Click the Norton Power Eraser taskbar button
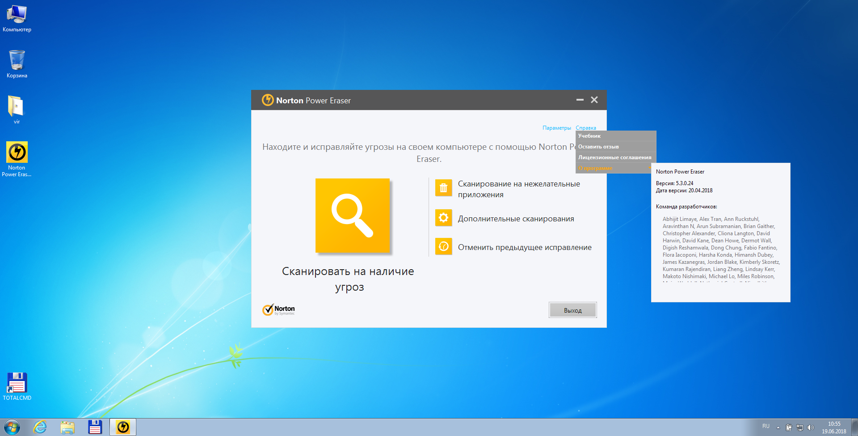Image resolution: width=858 pixels, height=436 pixels. pyautogui.click(x=123, y=428)
